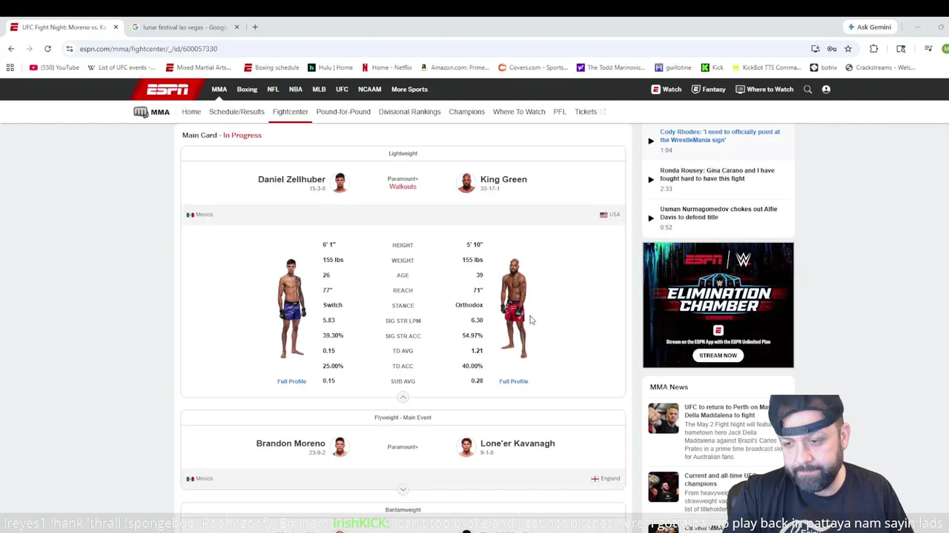Open Fantasy in ESPN header
This screenshot has height=533, width=949.
pyautogui.click(x=708, y=90)
